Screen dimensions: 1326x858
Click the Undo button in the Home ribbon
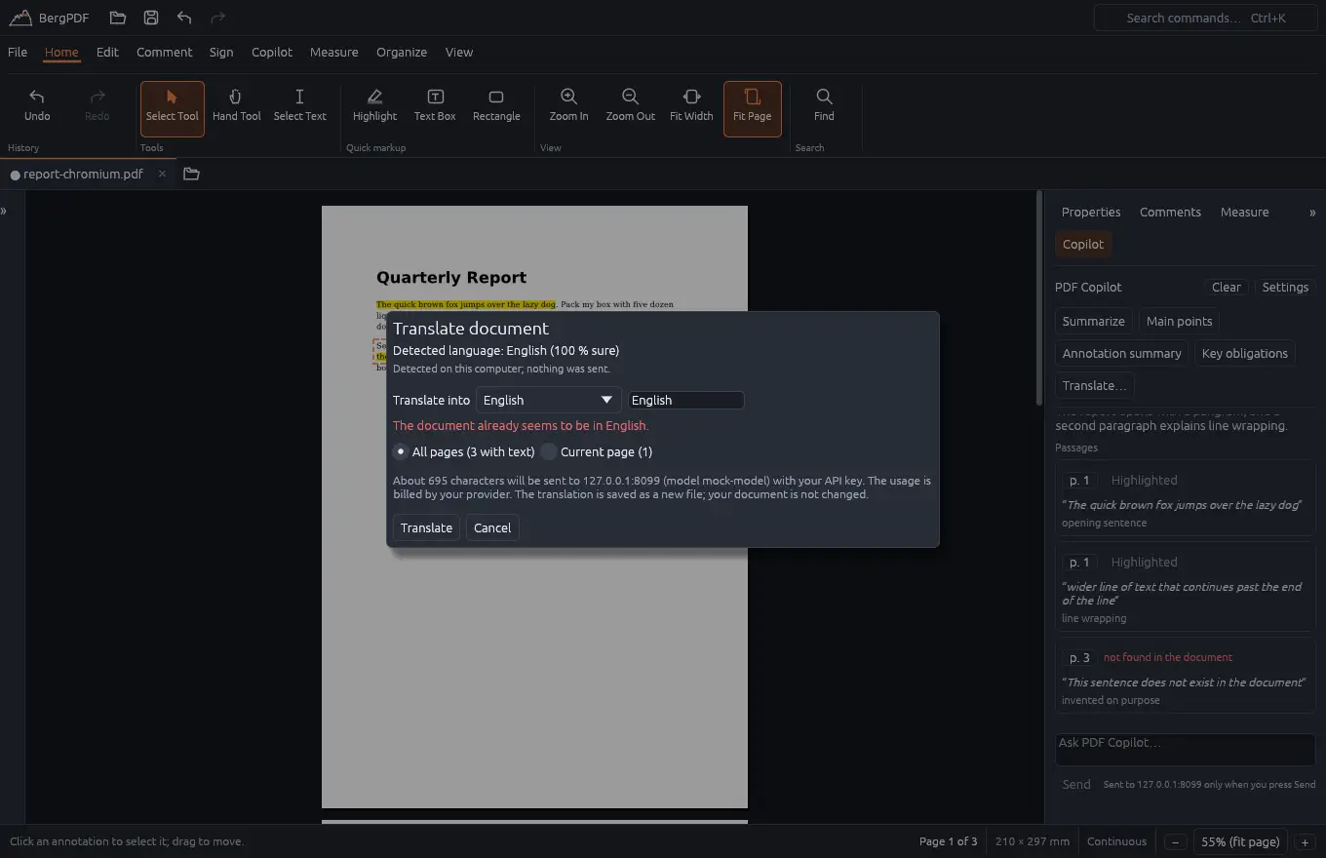pyautogui.click(x=37, y=108)
